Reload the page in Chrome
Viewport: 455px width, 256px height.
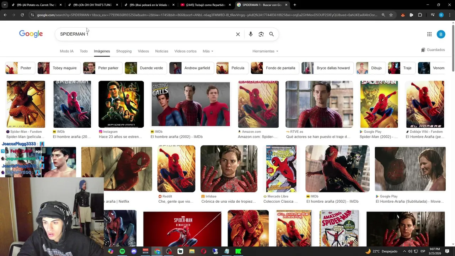click(x=22, y=15)
